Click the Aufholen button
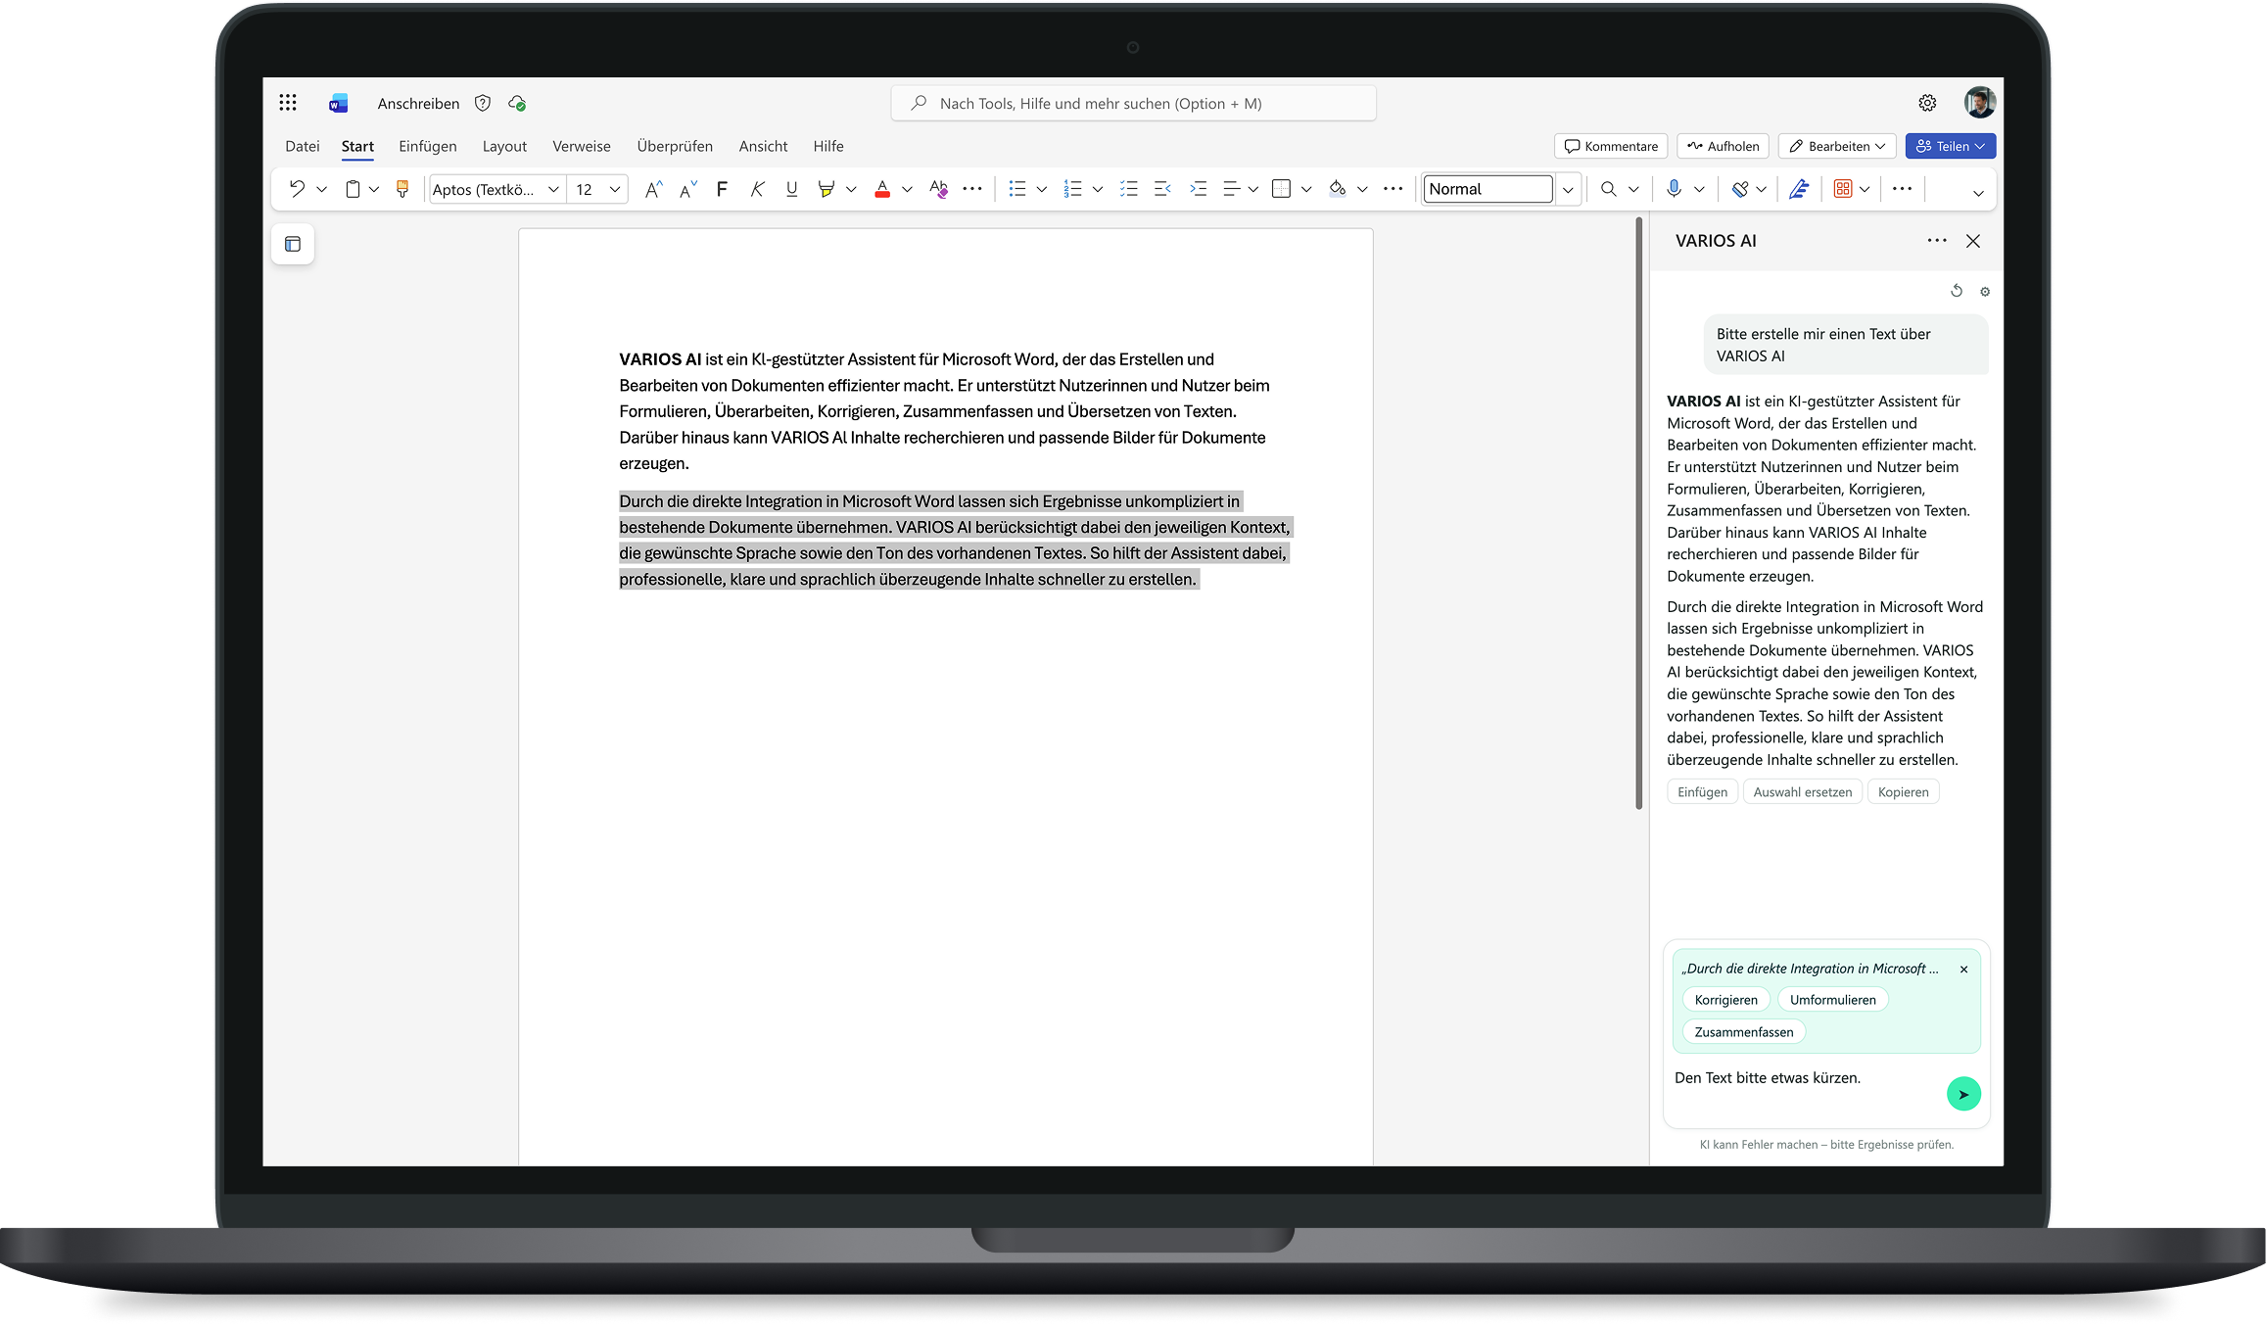 click(1724, 146)
